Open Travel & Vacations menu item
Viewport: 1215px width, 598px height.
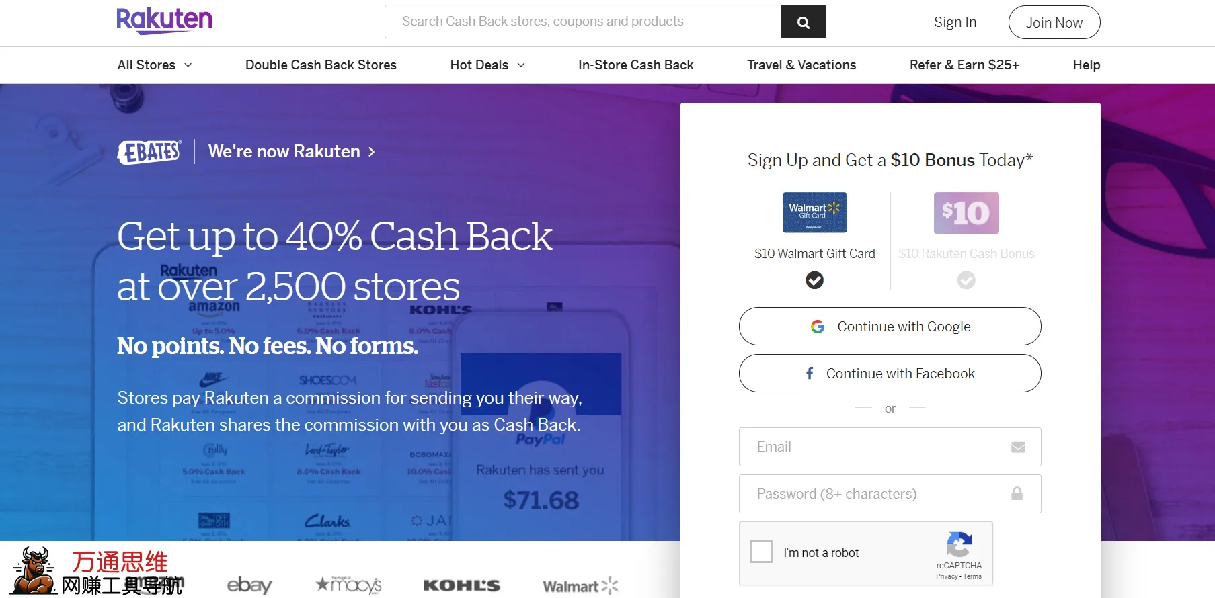tap(801, 65)
